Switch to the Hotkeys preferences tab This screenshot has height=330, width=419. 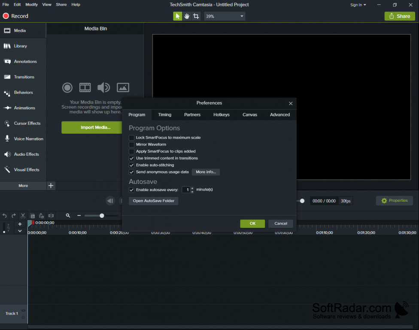click(x=222, y=115)
